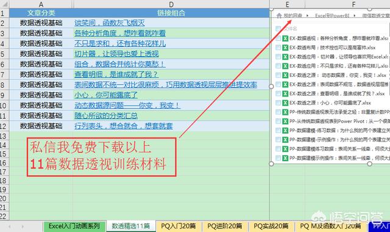Viewport: 390px width, 232px height.
Task: Switch to Excel入门动画系列 sheet tab
Action: point(74,227)
